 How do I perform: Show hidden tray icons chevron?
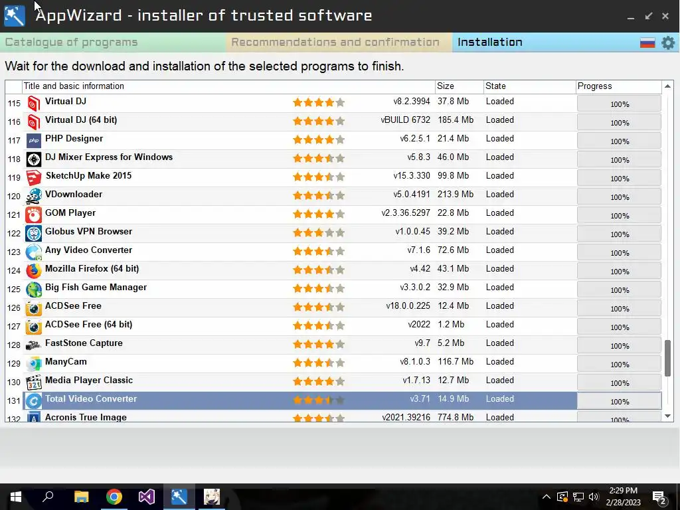pos(547,497)
